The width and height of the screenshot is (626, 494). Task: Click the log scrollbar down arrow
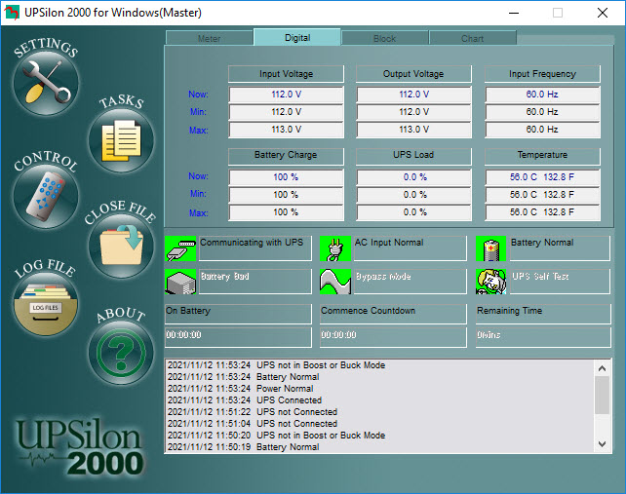[x=602, y=443]
